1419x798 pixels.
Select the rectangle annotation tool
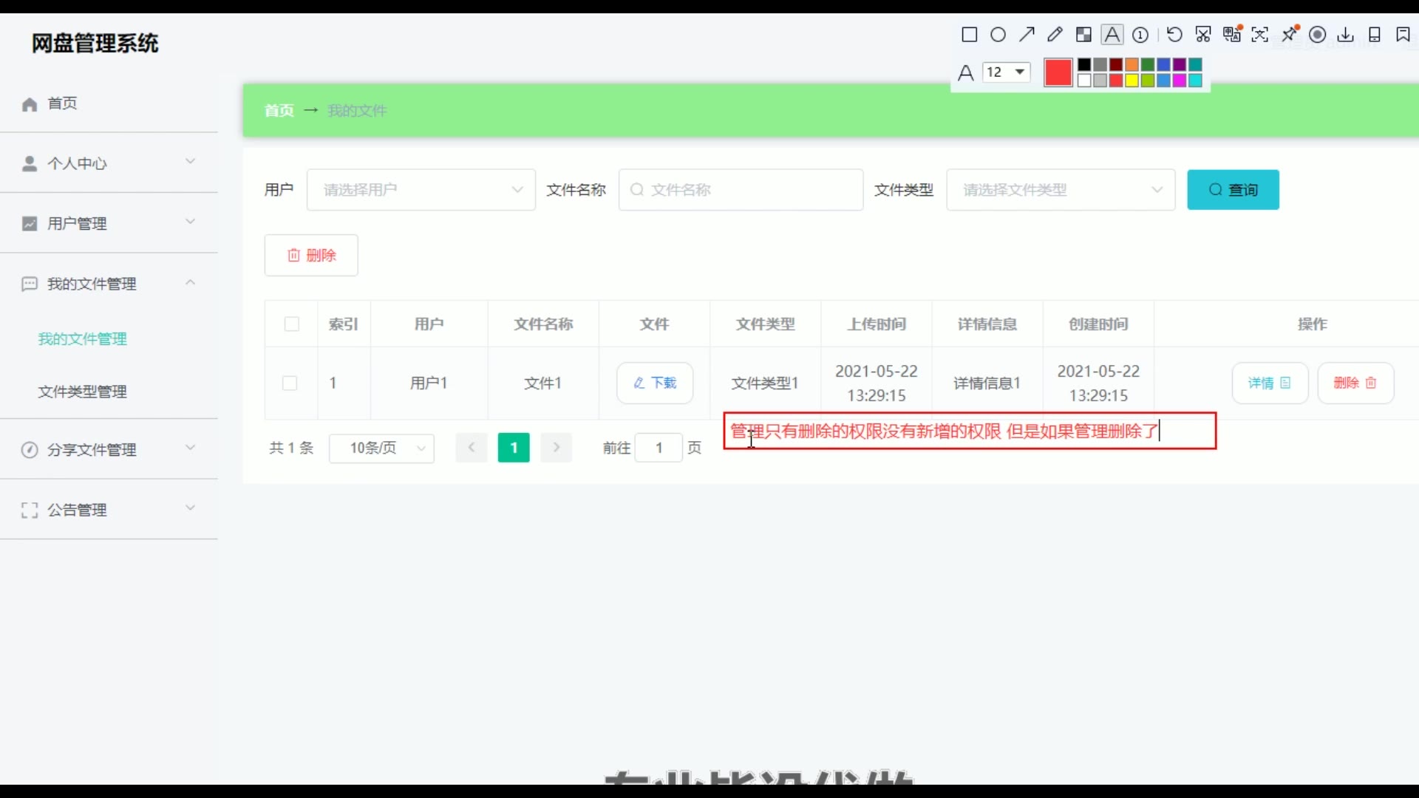[x=969, y=35]
